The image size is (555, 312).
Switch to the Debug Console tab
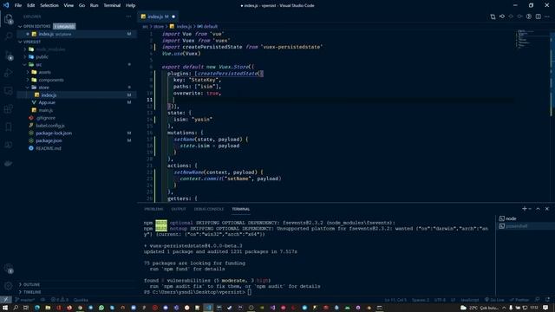tap(208, 209)
